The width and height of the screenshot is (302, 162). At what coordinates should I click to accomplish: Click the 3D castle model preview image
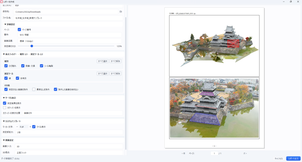click(214, 46)
